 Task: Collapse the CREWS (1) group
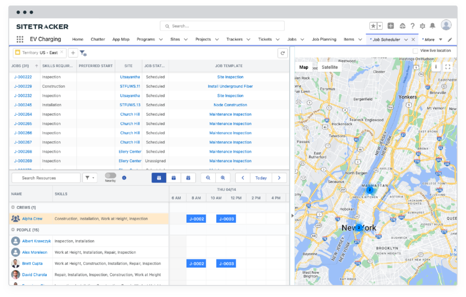coord(13,208)
